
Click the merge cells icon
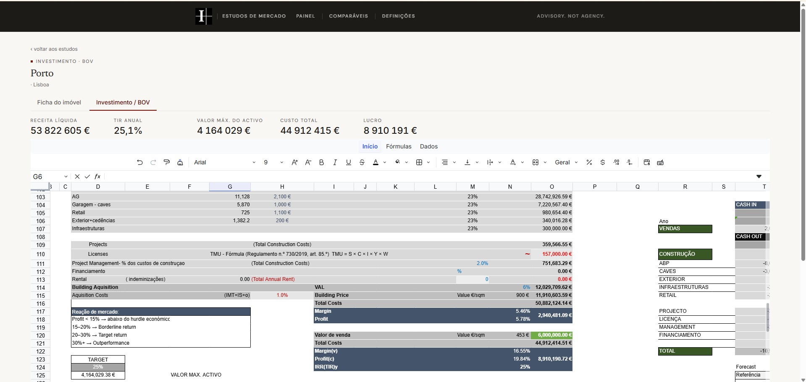536,162
